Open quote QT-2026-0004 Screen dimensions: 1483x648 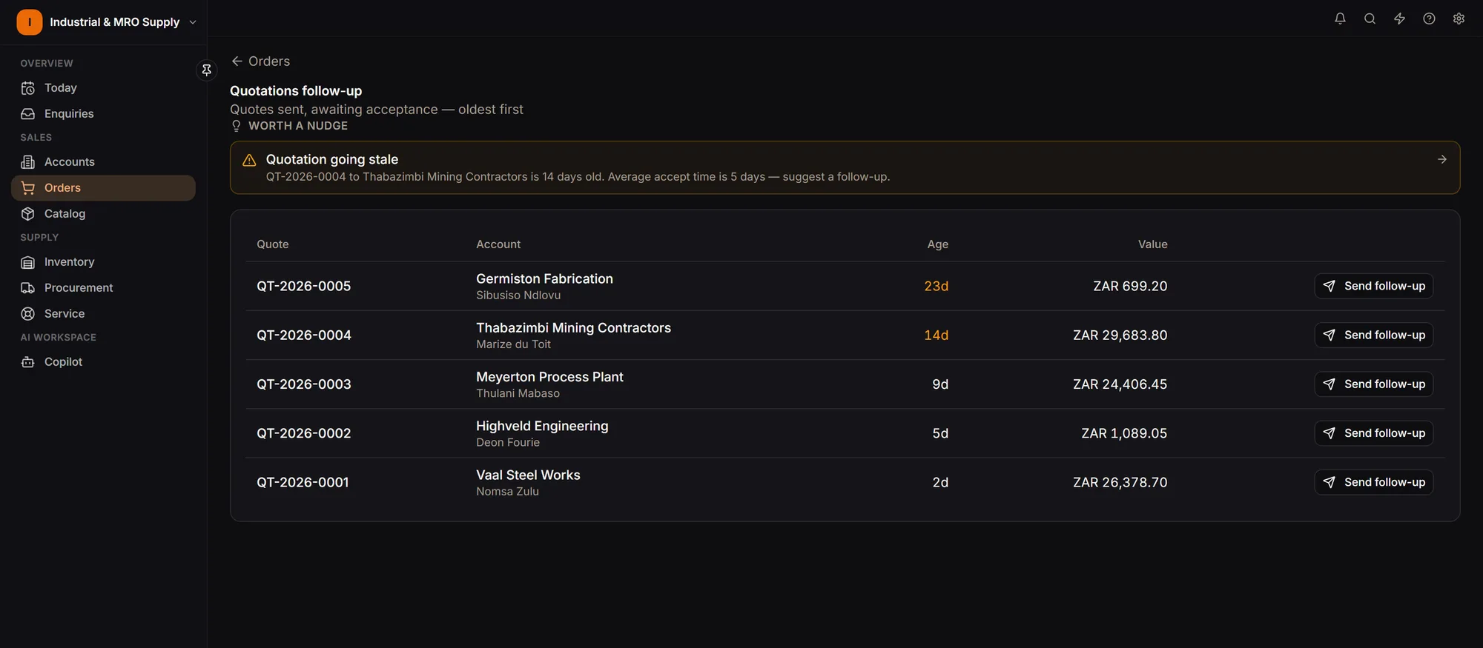pos(303,335)
